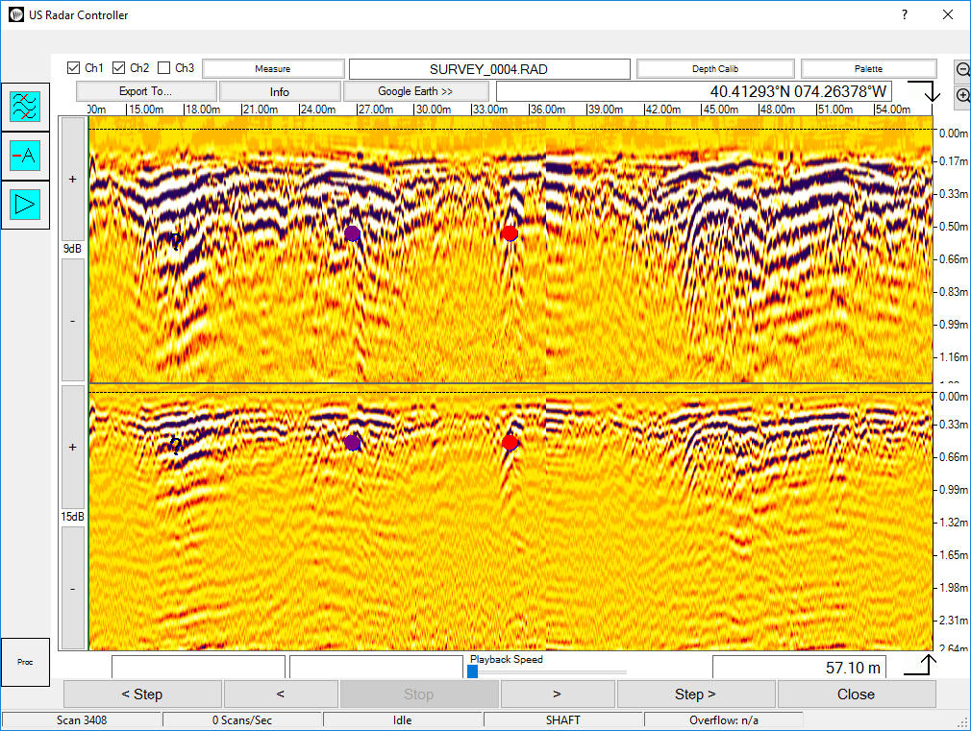Click the < reverse playback button
The height and width of the screenshot is (731, 971).
[x=281, y=694]
